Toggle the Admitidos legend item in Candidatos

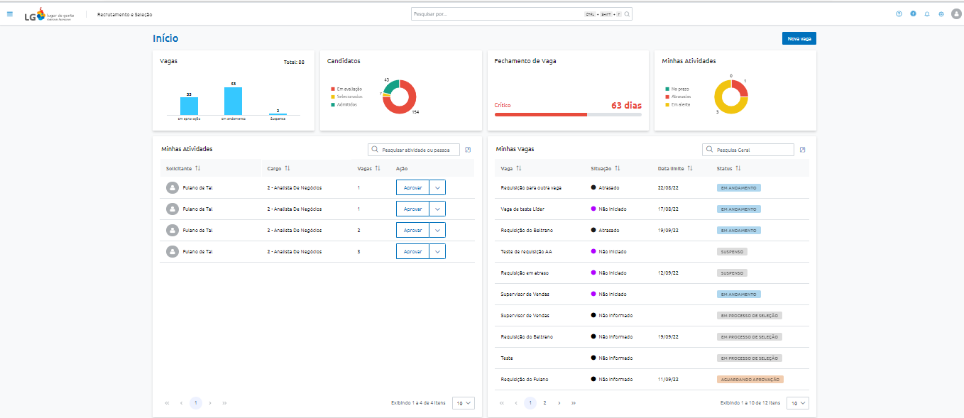345,104
